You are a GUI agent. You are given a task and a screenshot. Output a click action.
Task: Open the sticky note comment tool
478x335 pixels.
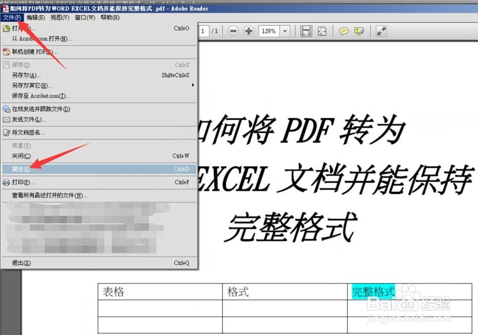(x=344, y=31)
